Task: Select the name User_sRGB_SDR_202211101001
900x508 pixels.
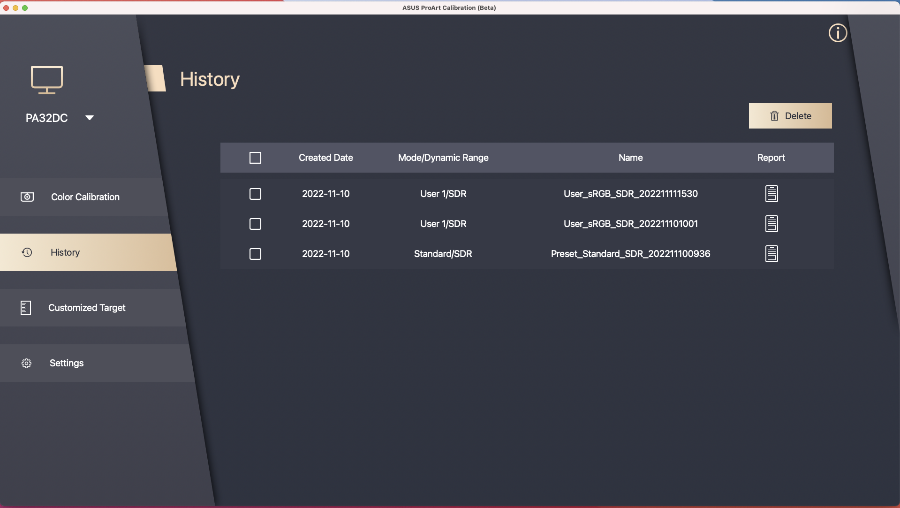Action: click(x=631, y=224)
